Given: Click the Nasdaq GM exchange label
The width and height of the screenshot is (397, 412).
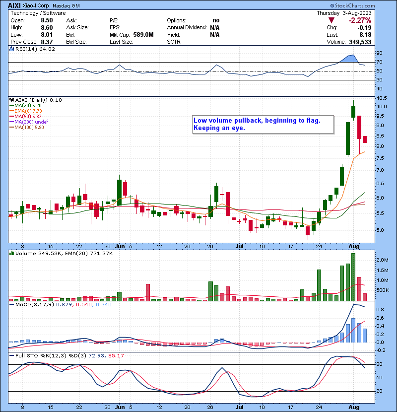Looking at the screenshot, I should click(66, 6).
